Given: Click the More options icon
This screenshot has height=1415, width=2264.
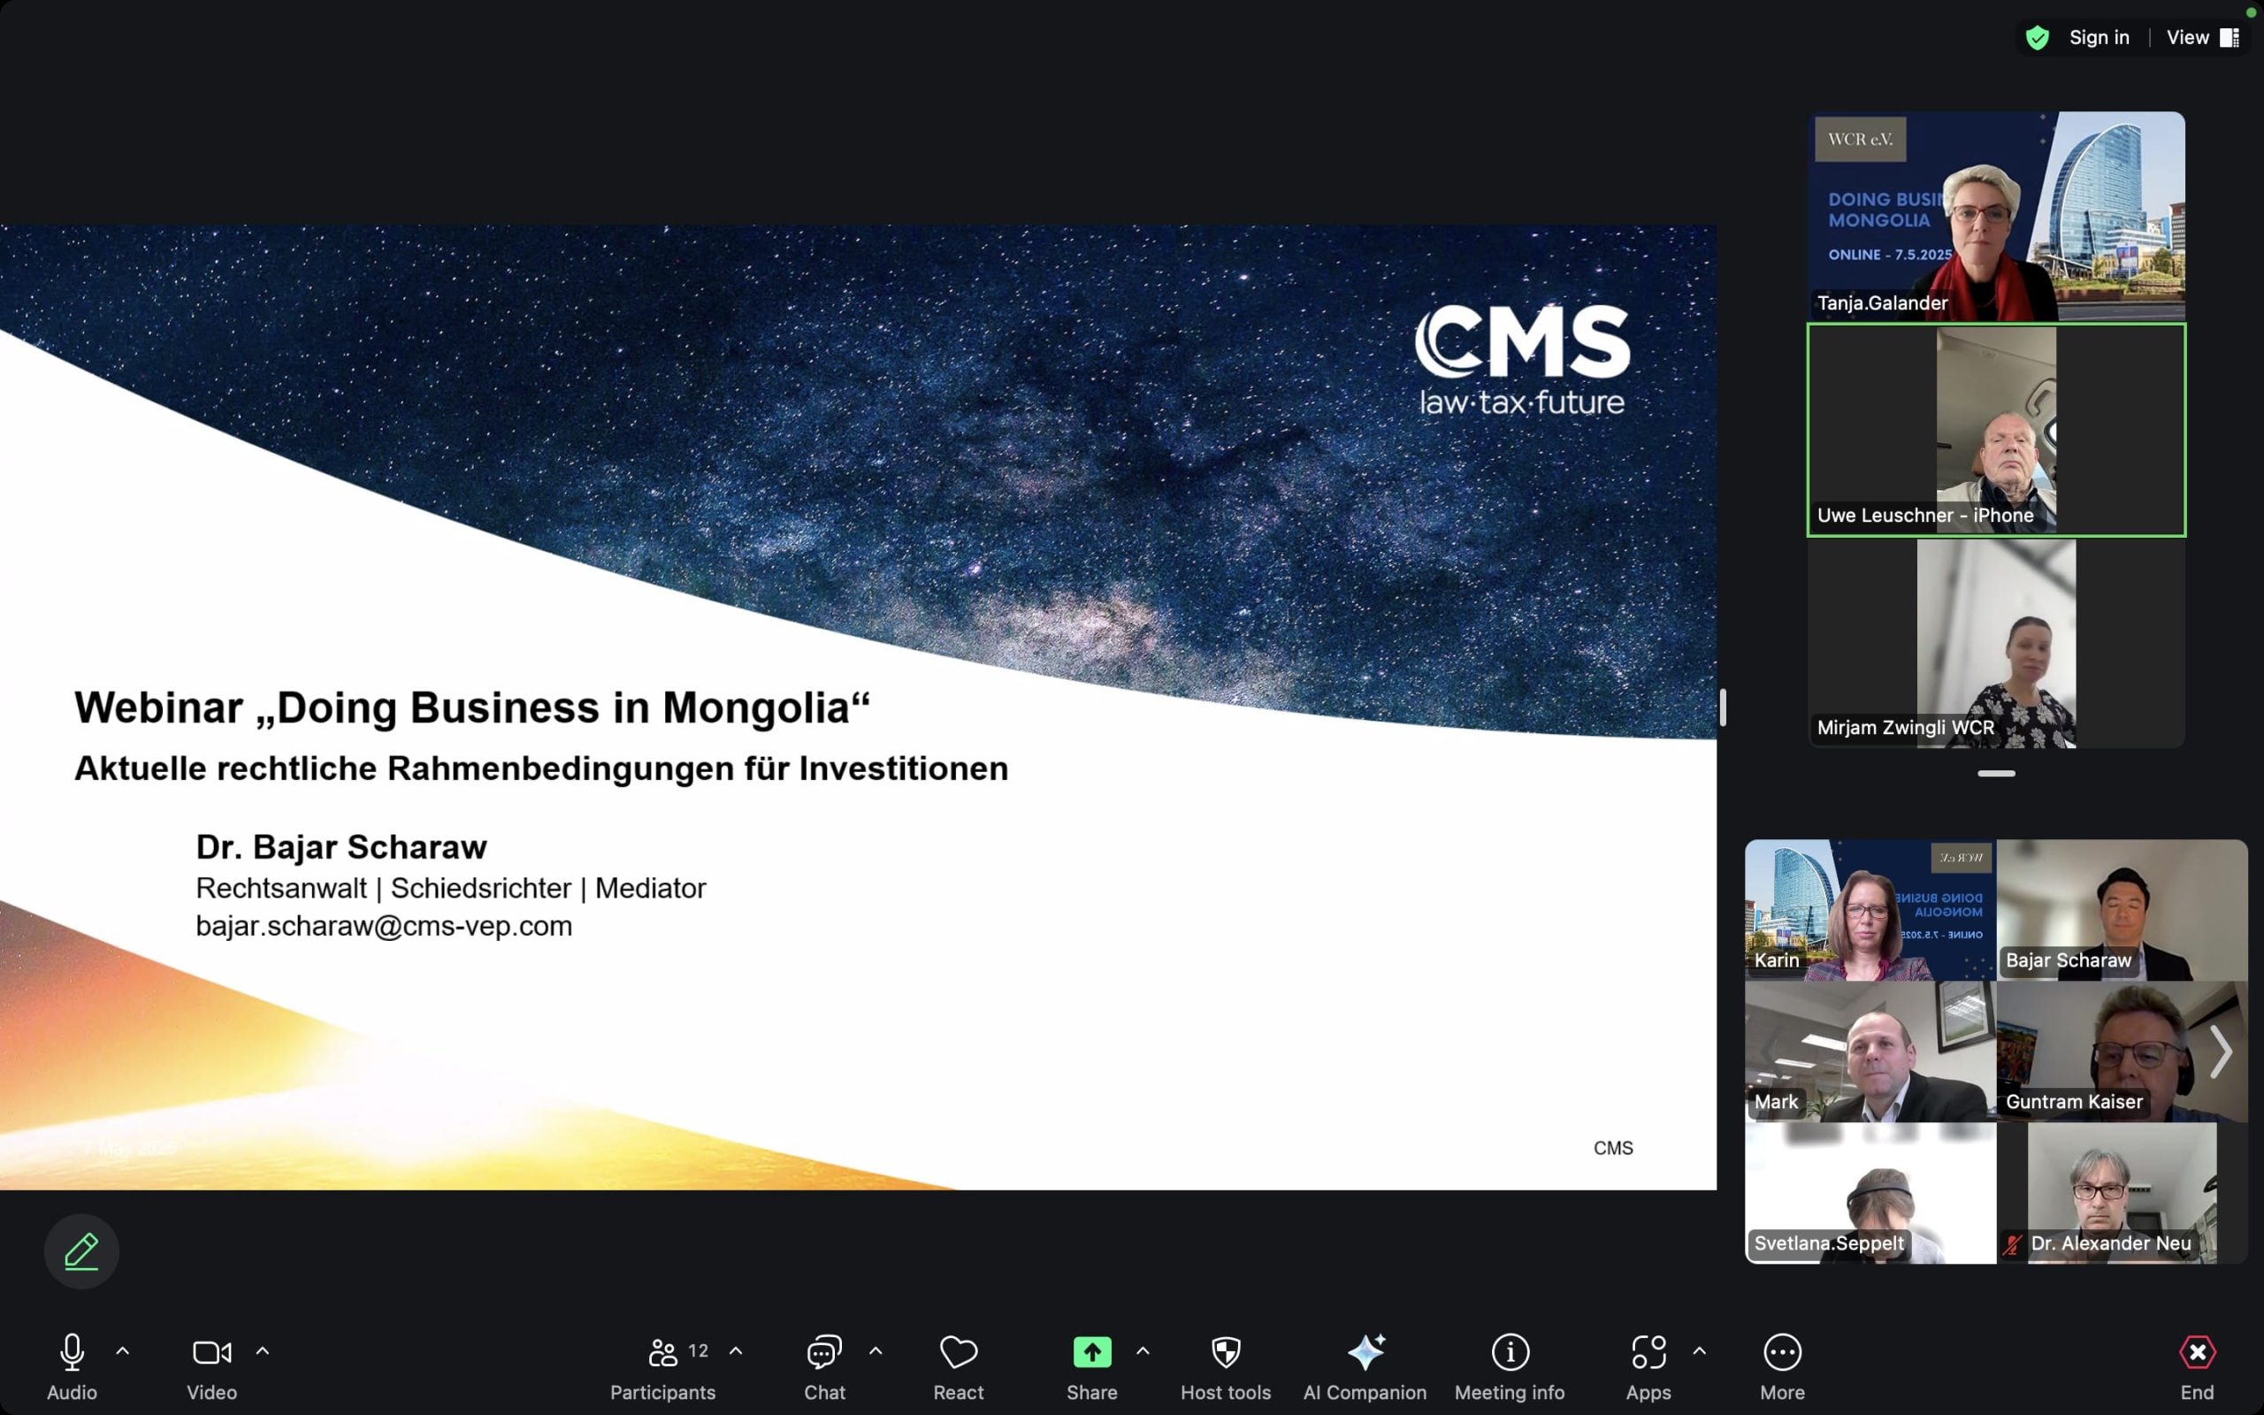Looking at the screenshot, I should pyautogui.click(x=1782, y=1352).
